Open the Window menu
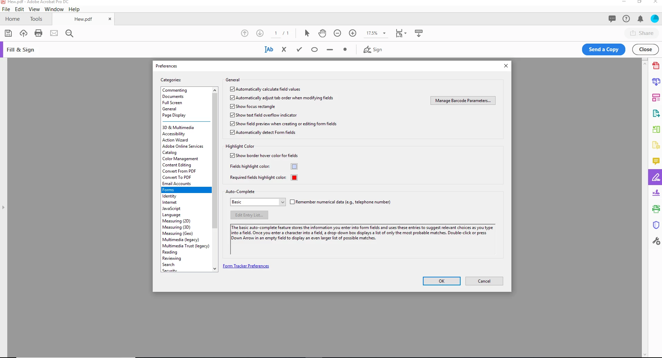This screenshot has height=358, width=662. coord(54,9)
